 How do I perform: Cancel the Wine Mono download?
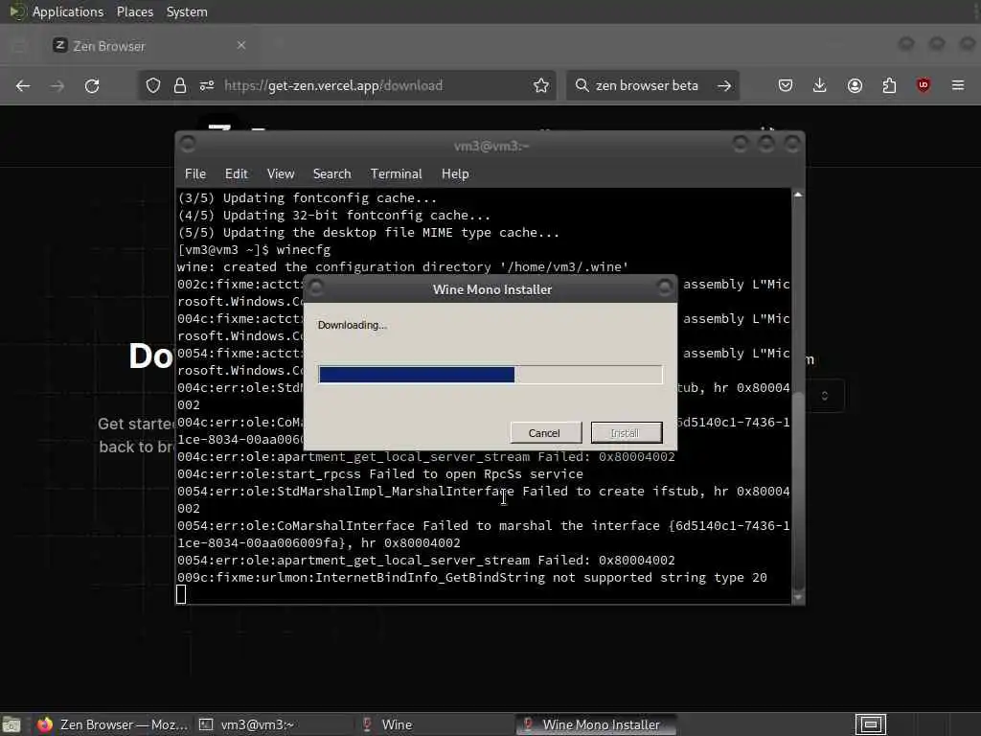point(545,432)
